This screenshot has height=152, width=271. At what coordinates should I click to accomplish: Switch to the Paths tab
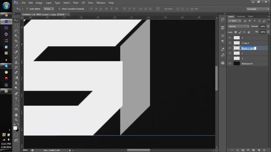pyautogui.click(x=250, y=16)
